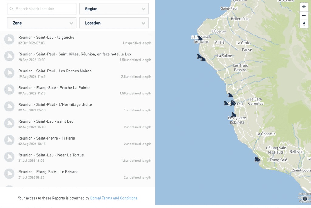Select the shark icon for Near La Tortue

(9, 157)
